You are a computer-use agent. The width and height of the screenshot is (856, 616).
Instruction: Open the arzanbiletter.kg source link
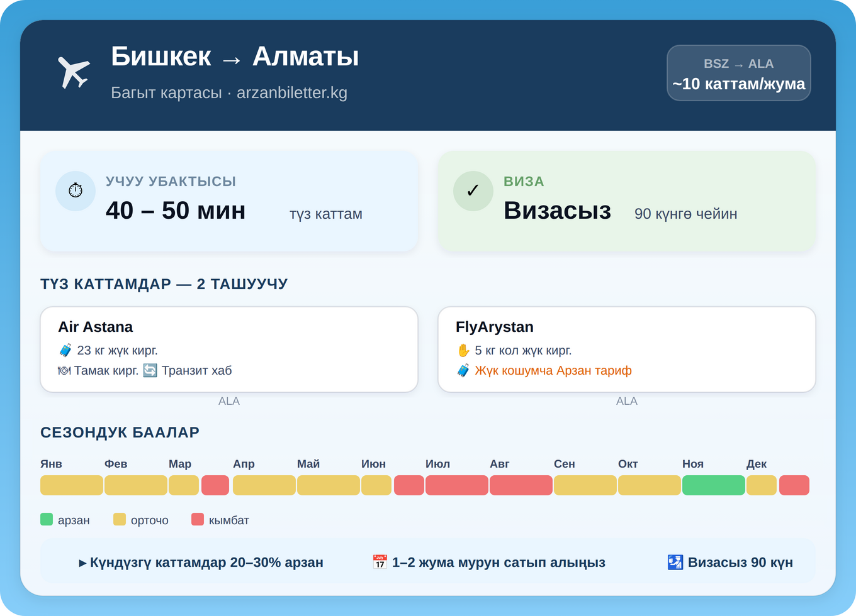coord(292,92)
